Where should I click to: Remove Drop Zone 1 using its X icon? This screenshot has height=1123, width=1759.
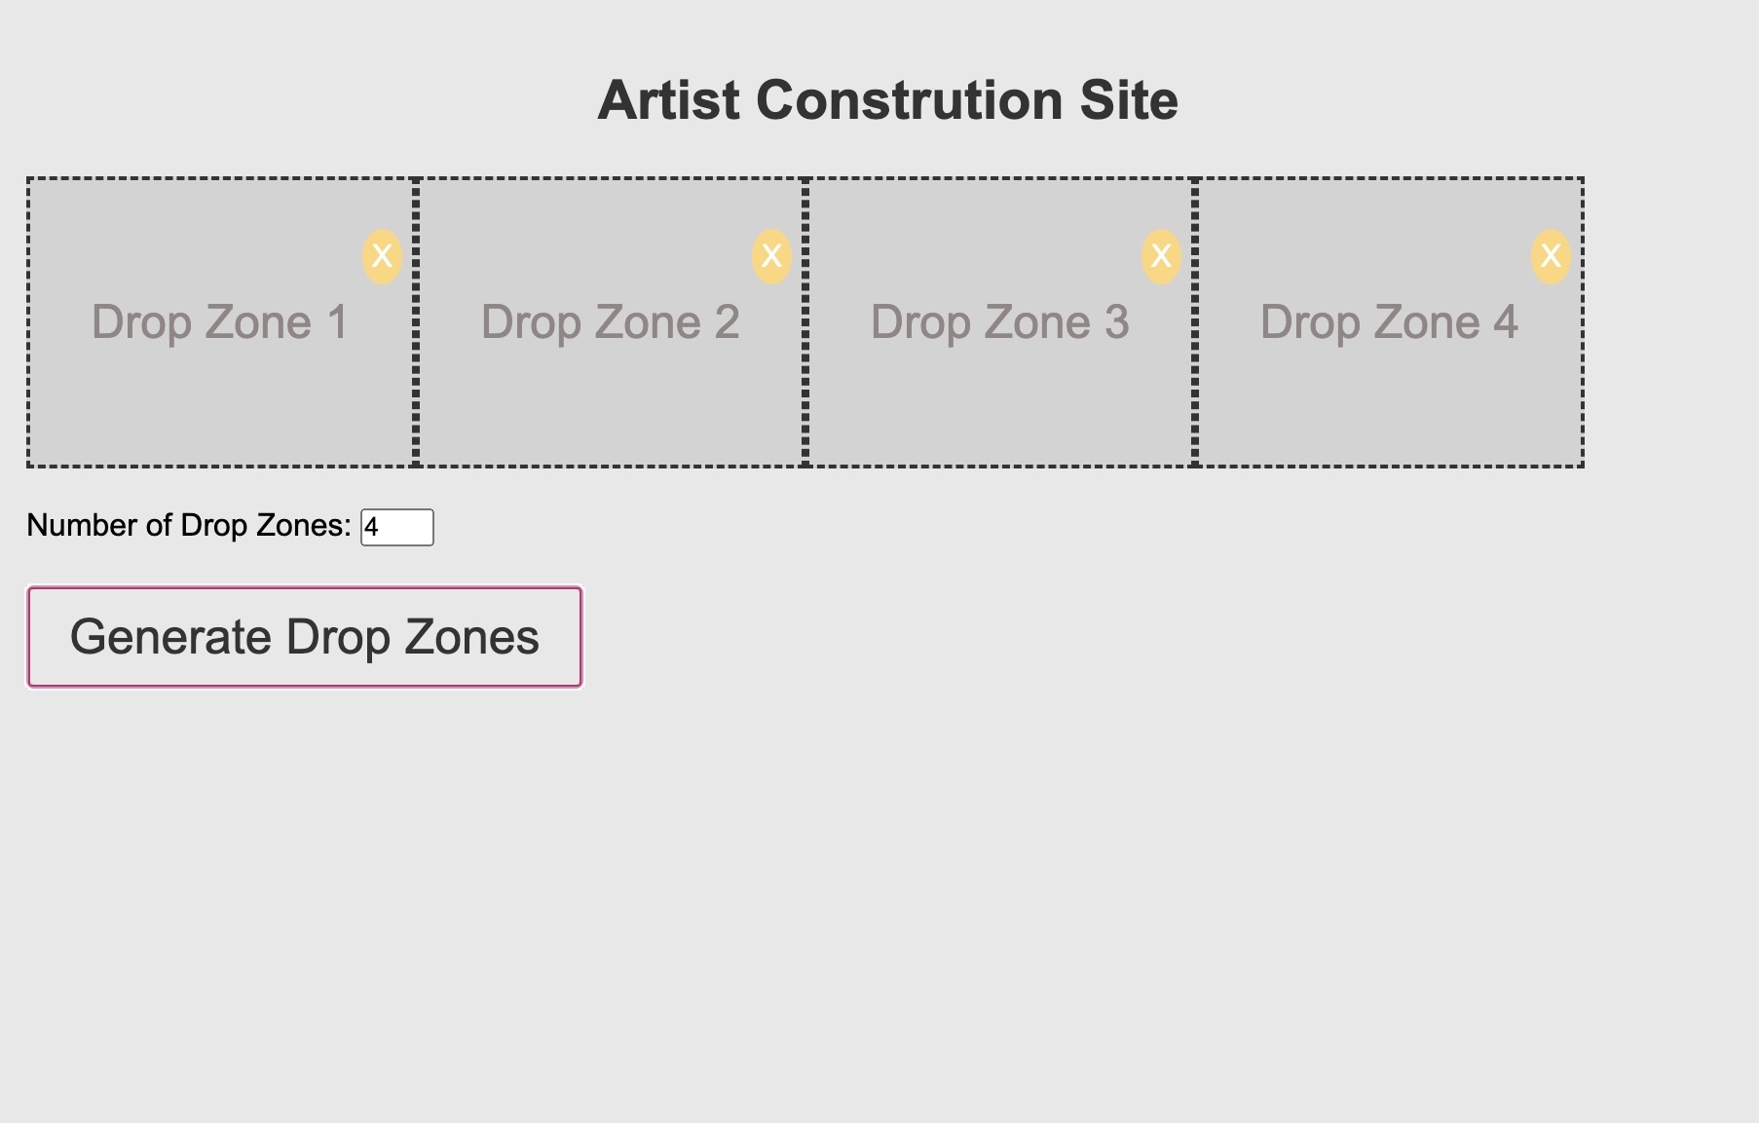[382, 256]
